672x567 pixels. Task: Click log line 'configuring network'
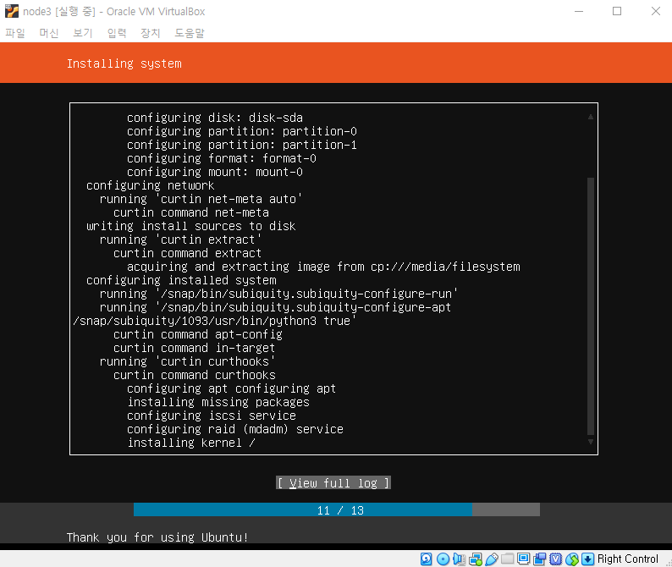(151, 185)
